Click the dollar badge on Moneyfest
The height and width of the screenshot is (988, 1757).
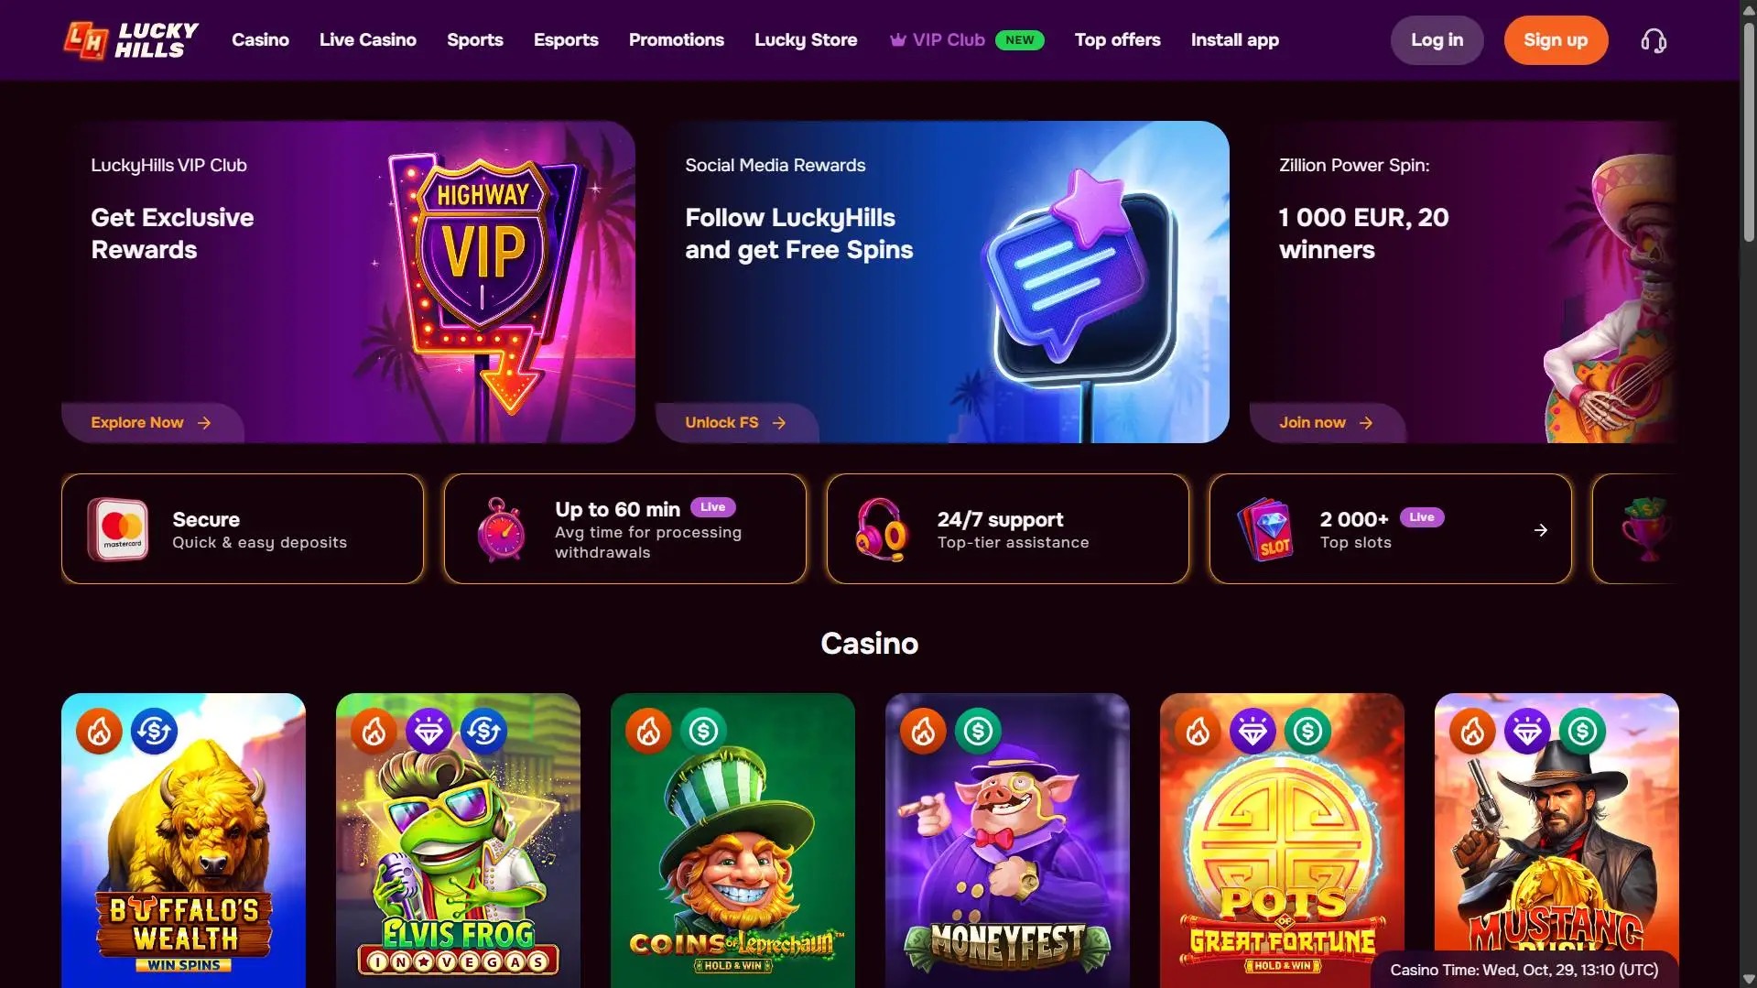point(978,732)
